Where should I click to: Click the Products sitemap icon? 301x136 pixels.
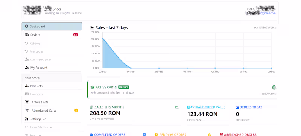coord(27,86)
